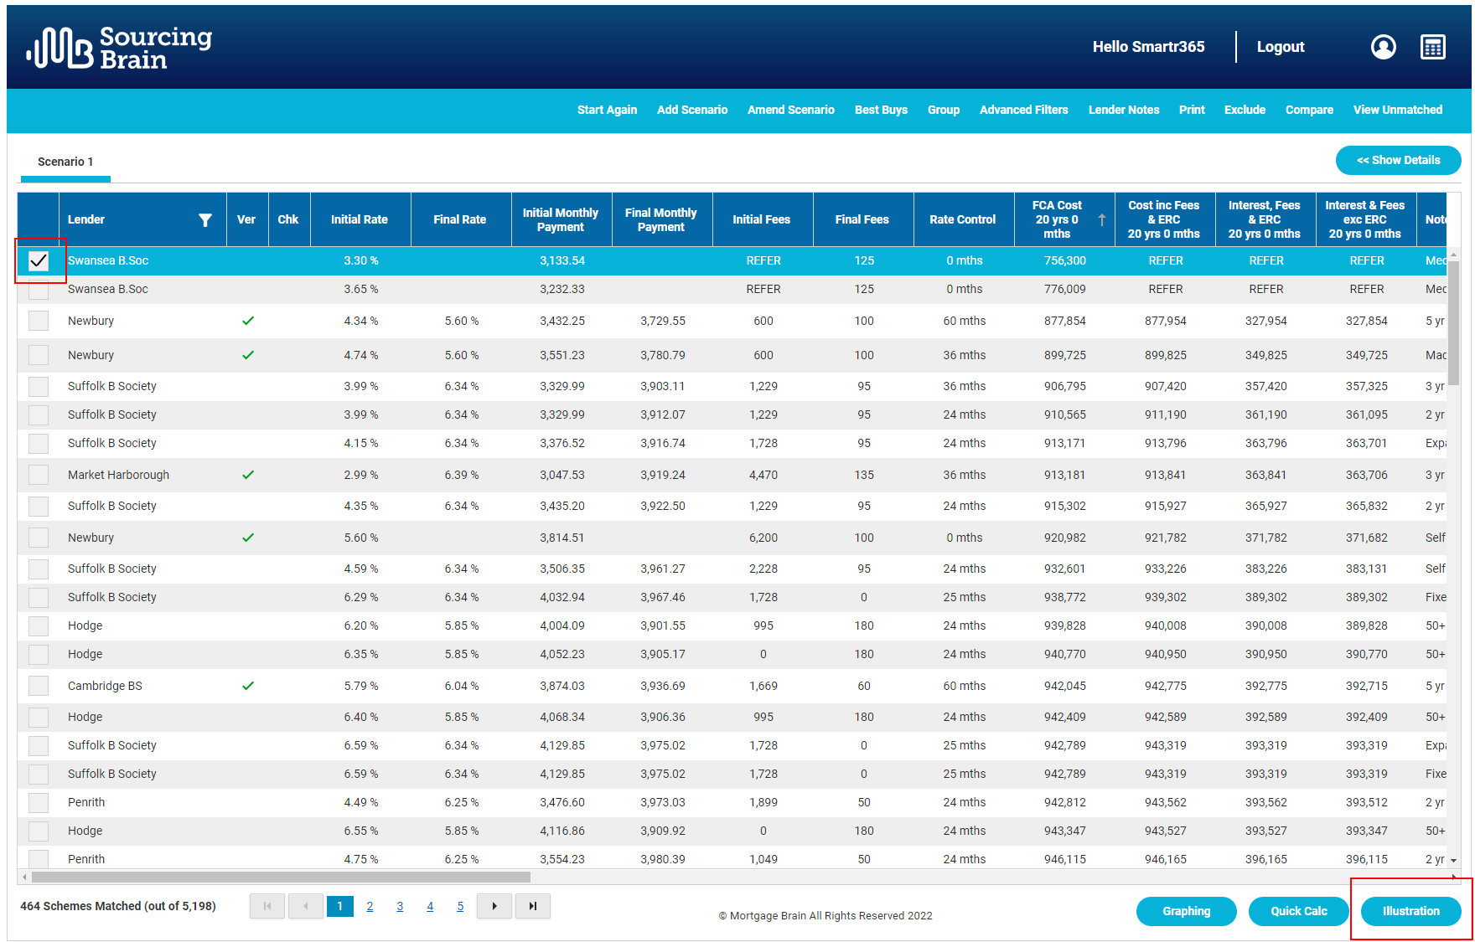
Task: Click the Sourcing Brain logo
Action: pos(119,47)
